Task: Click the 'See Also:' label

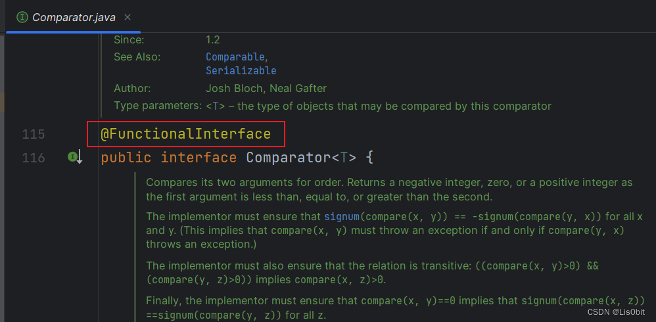Action: click(137, 57)
